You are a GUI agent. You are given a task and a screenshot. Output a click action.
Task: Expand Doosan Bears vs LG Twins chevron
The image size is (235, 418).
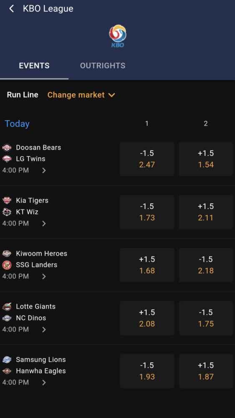coord(44,171)
